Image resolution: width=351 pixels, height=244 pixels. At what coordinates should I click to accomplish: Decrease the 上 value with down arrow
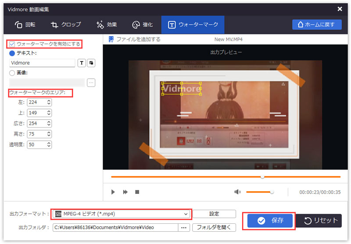point(49,114)
